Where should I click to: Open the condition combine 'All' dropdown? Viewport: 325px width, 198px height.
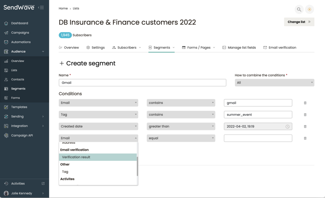click(274, 83)
